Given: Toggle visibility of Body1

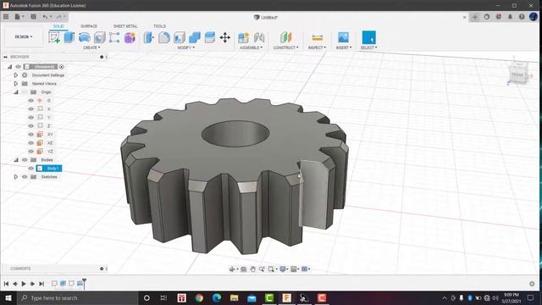Looking at the screenshot, I should (x=31, y=169).
